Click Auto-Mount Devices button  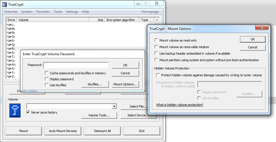(x=63, y=131)
